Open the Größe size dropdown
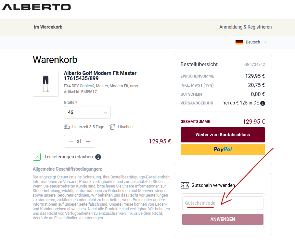Image resolution: width=295 pixels, height=243 pixels. click(x=87, y=113)
